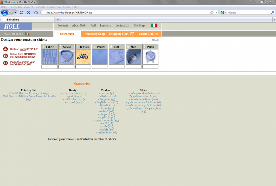Stop loading with the X icon
This screenshot has width=276, height=186.
coord(29,12)
